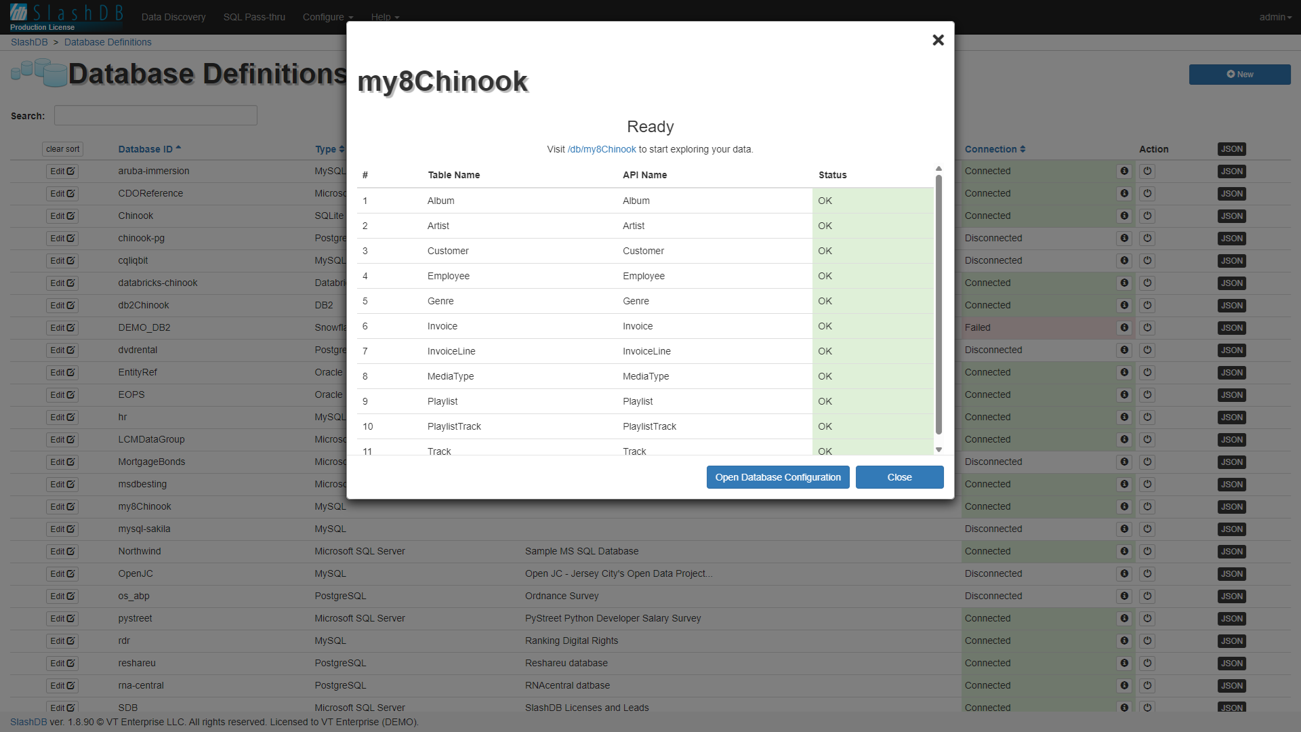Open SQL Pass-thru menu item

[x=254, y=17]
